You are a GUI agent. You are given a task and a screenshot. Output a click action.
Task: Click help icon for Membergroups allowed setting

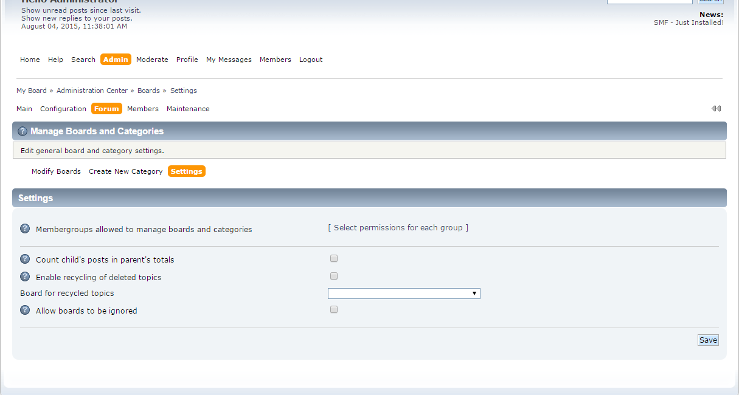click(x=25, y=228)
